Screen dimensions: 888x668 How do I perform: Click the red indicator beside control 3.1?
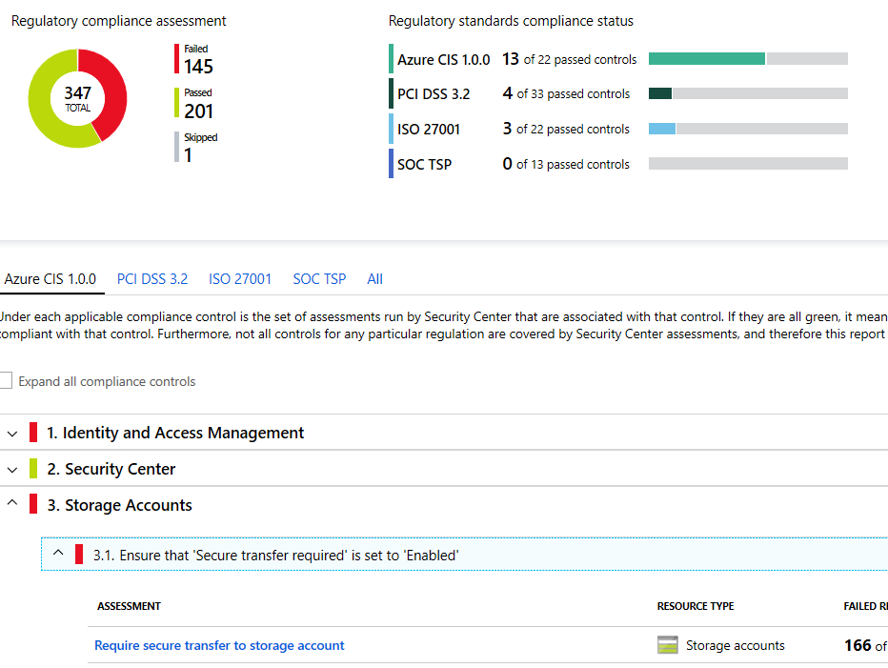[x=80, y=554]
